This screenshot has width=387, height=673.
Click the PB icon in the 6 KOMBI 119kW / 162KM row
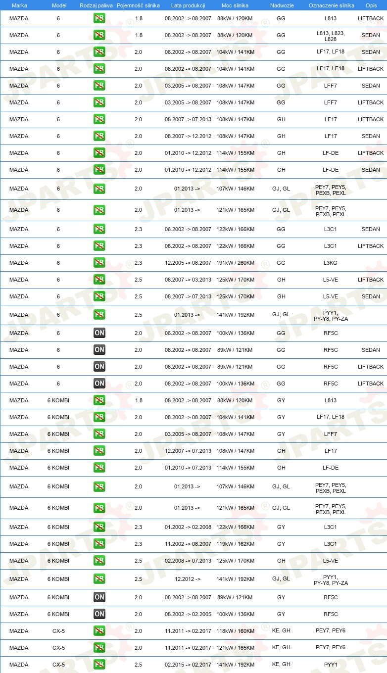[99, 544]
